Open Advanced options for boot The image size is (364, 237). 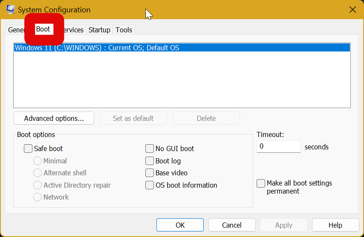click(x=54, y=118)
